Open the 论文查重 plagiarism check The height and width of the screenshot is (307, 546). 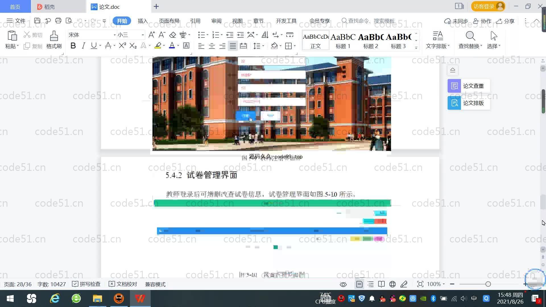pyautogui.click(x=469, y=86)
